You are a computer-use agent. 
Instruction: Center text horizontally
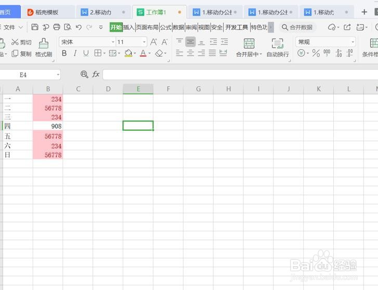point(190,53)
